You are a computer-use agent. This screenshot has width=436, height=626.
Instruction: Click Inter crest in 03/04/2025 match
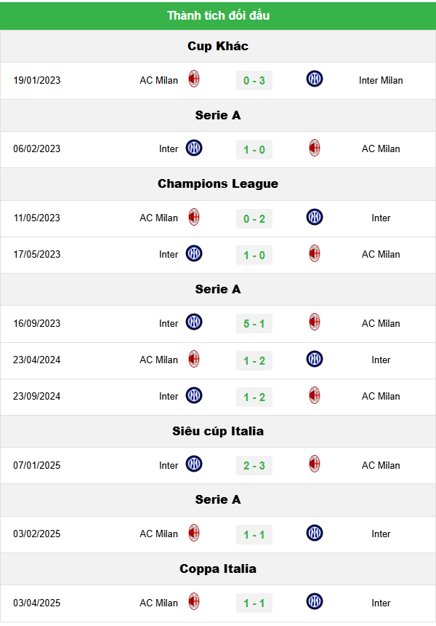click(x=315, y=602)
